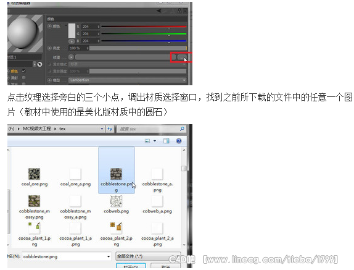This screenshot has height=270, width=354.
Task: Click the R value field showing 204
Action: (90, 27)
